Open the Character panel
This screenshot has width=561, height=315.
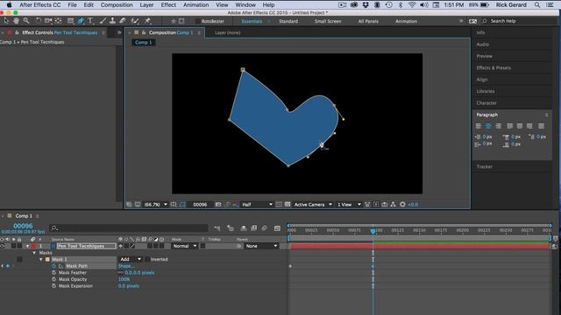coord(486,103)
